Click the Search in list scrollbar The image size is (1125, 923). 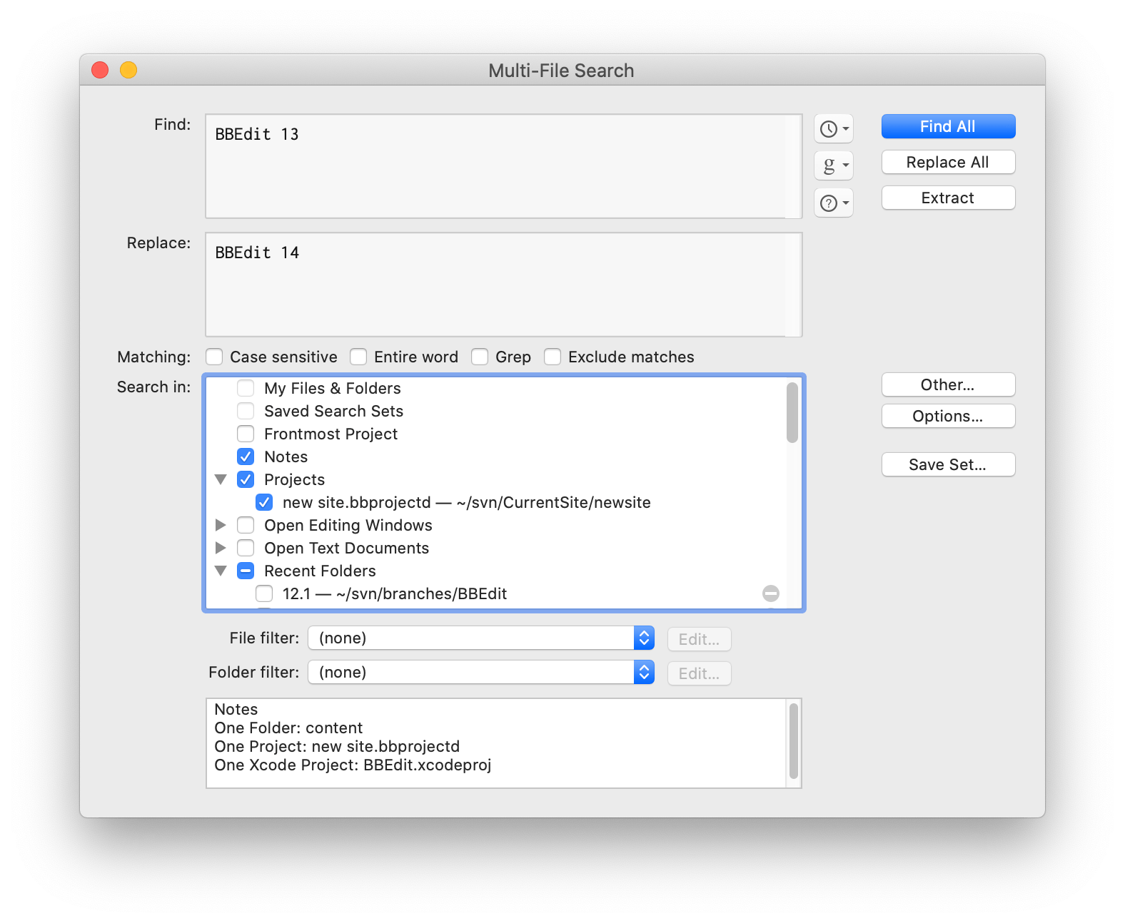coord(792,414)
